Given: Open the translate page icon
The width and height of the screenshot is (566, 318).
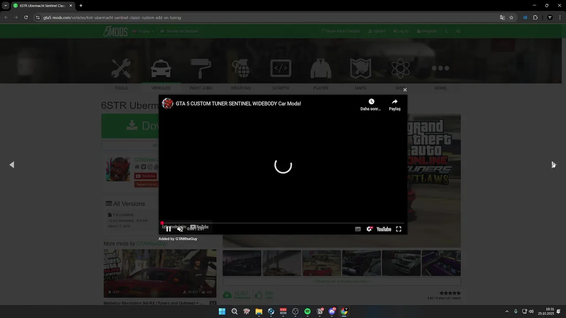Looking at the screenshot, I should tap(502, 18).
